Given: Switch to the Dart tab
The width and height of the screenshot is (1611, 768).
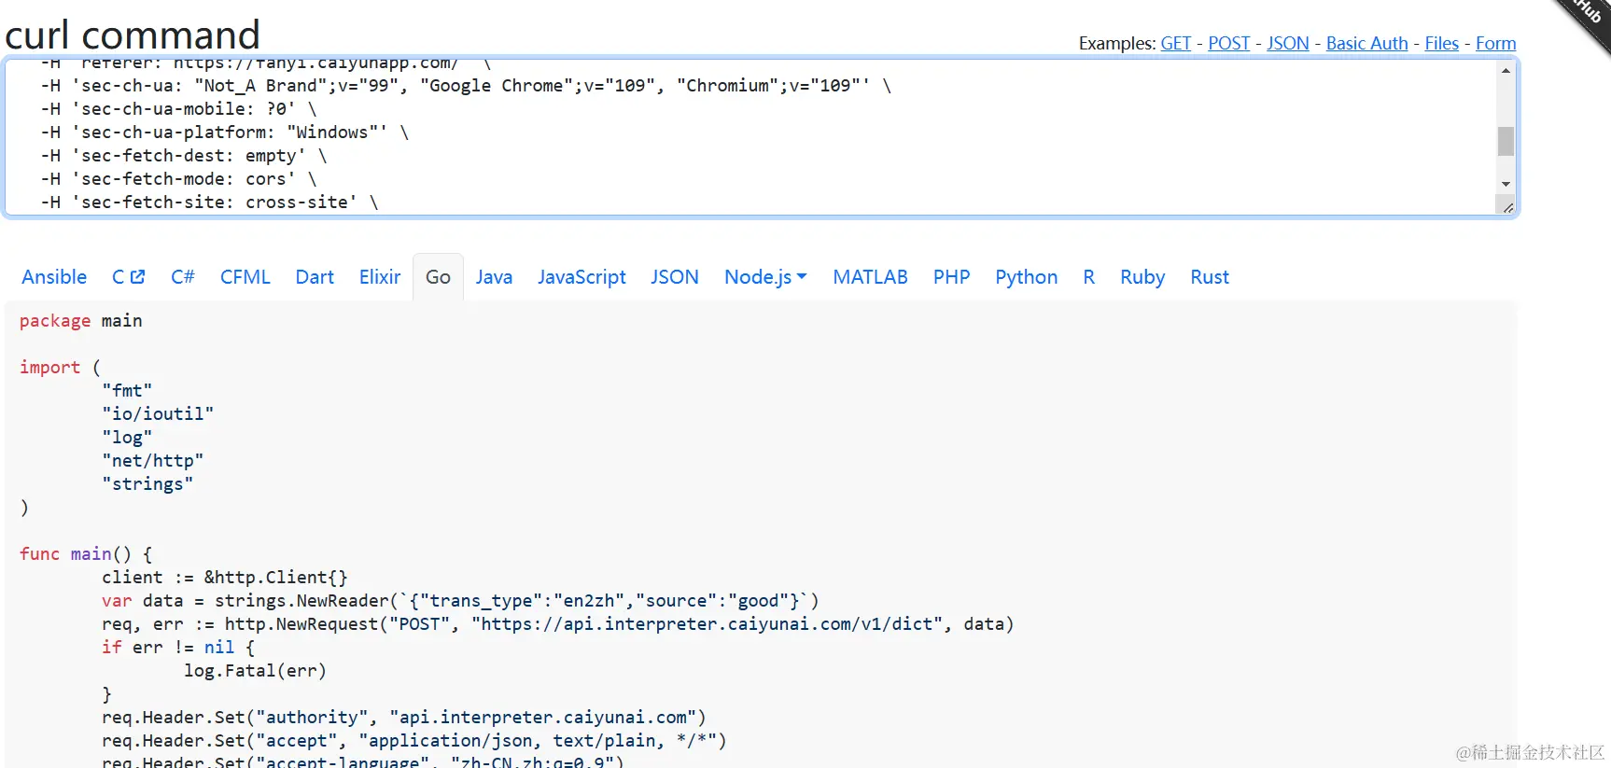Looking at the screenshot, I should coord(315,276).
